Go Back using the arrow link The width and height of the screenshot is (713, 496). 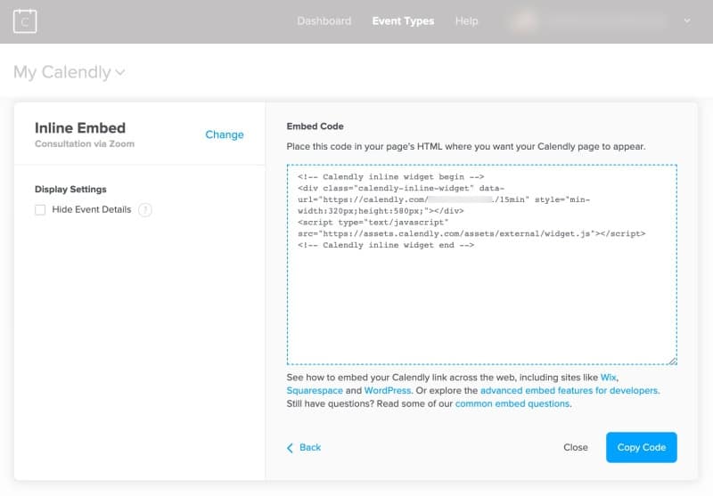point(304,448)
